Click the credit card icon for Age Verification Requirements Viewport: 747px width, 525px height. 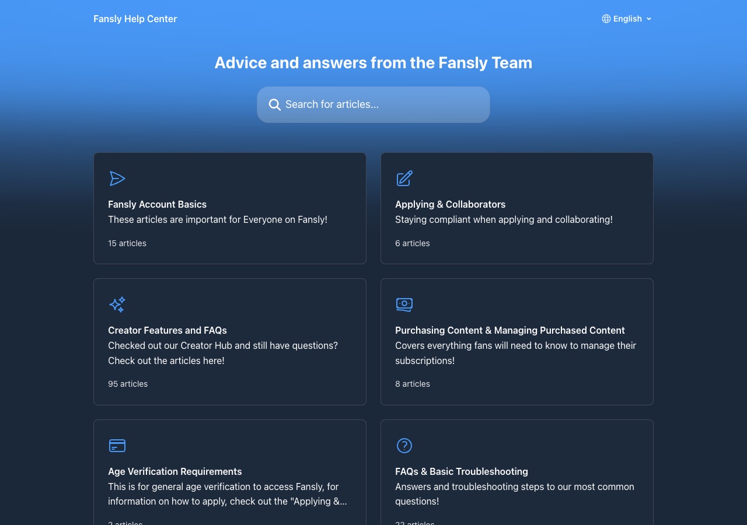[x=117, y=446]
